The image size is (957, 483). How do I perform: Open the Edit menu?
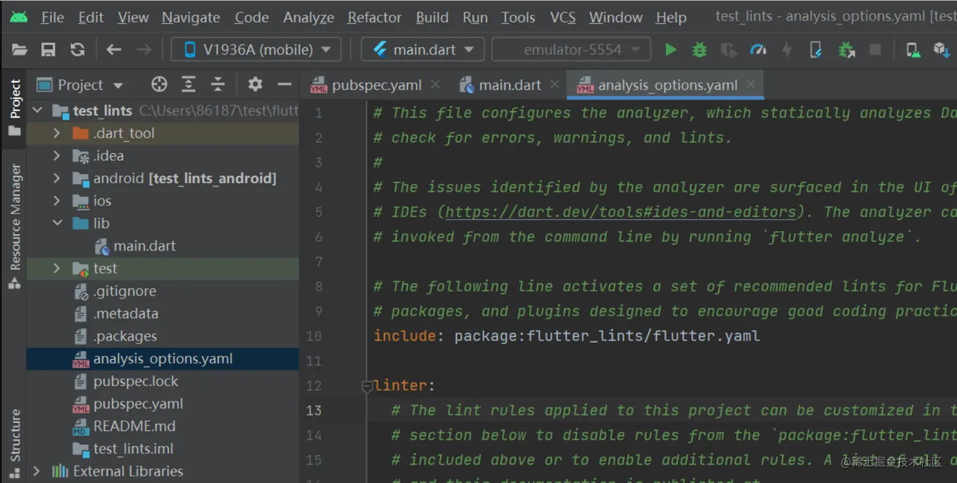91,17
